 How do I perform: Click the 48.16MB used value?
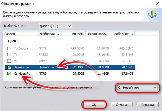[103, 55]
